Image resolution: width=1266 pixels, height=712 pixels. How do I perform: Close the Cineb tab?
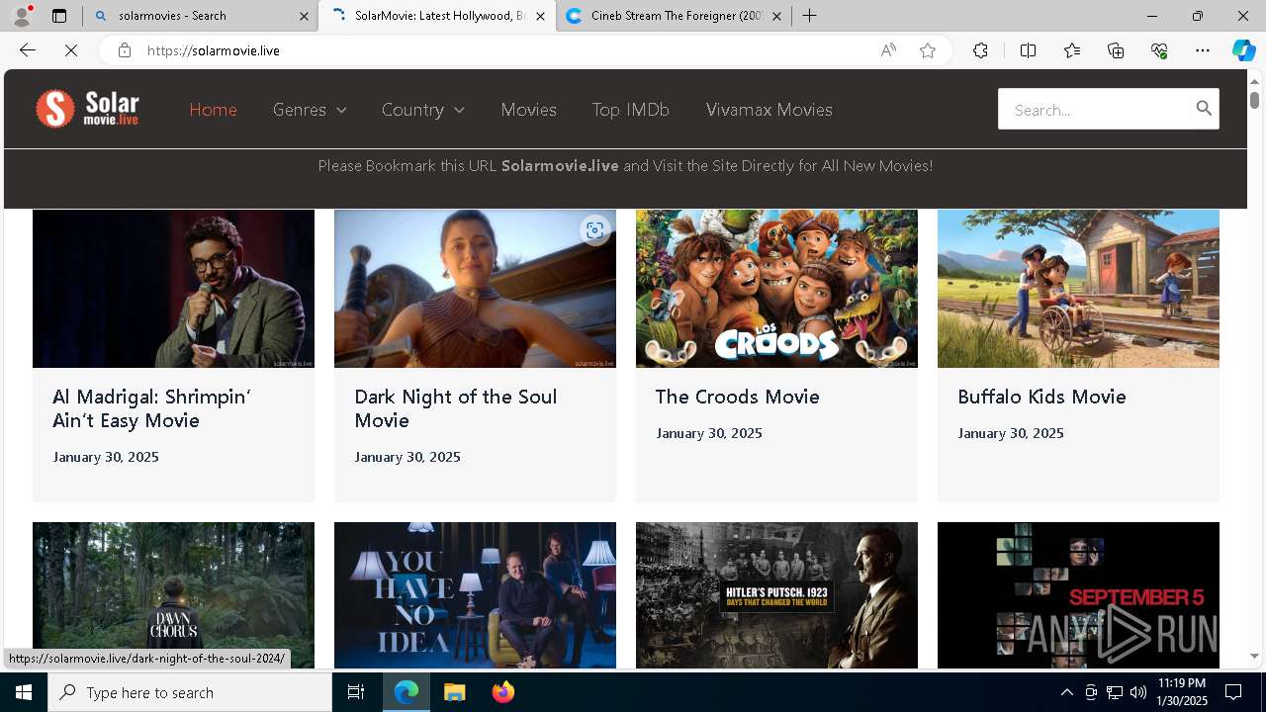pyautogui.click(x=776, y=16)
